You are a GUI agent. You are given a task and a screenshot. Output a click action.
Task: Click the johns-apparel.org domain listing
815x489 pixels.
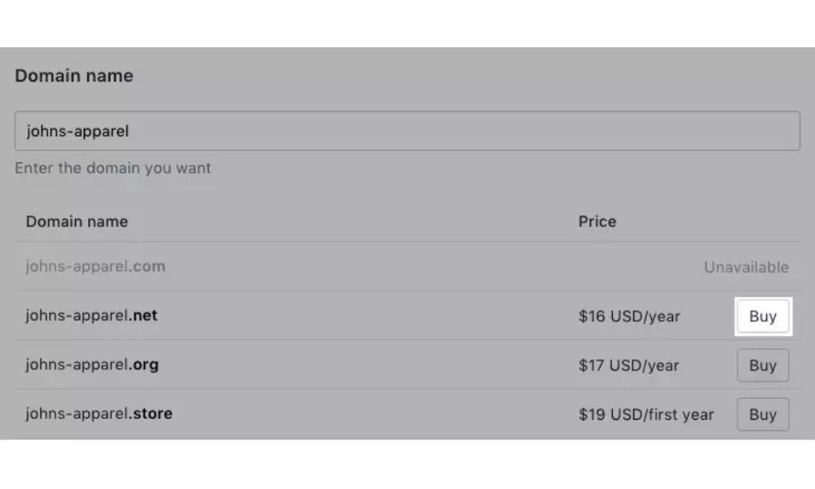(x=91, y=365)
